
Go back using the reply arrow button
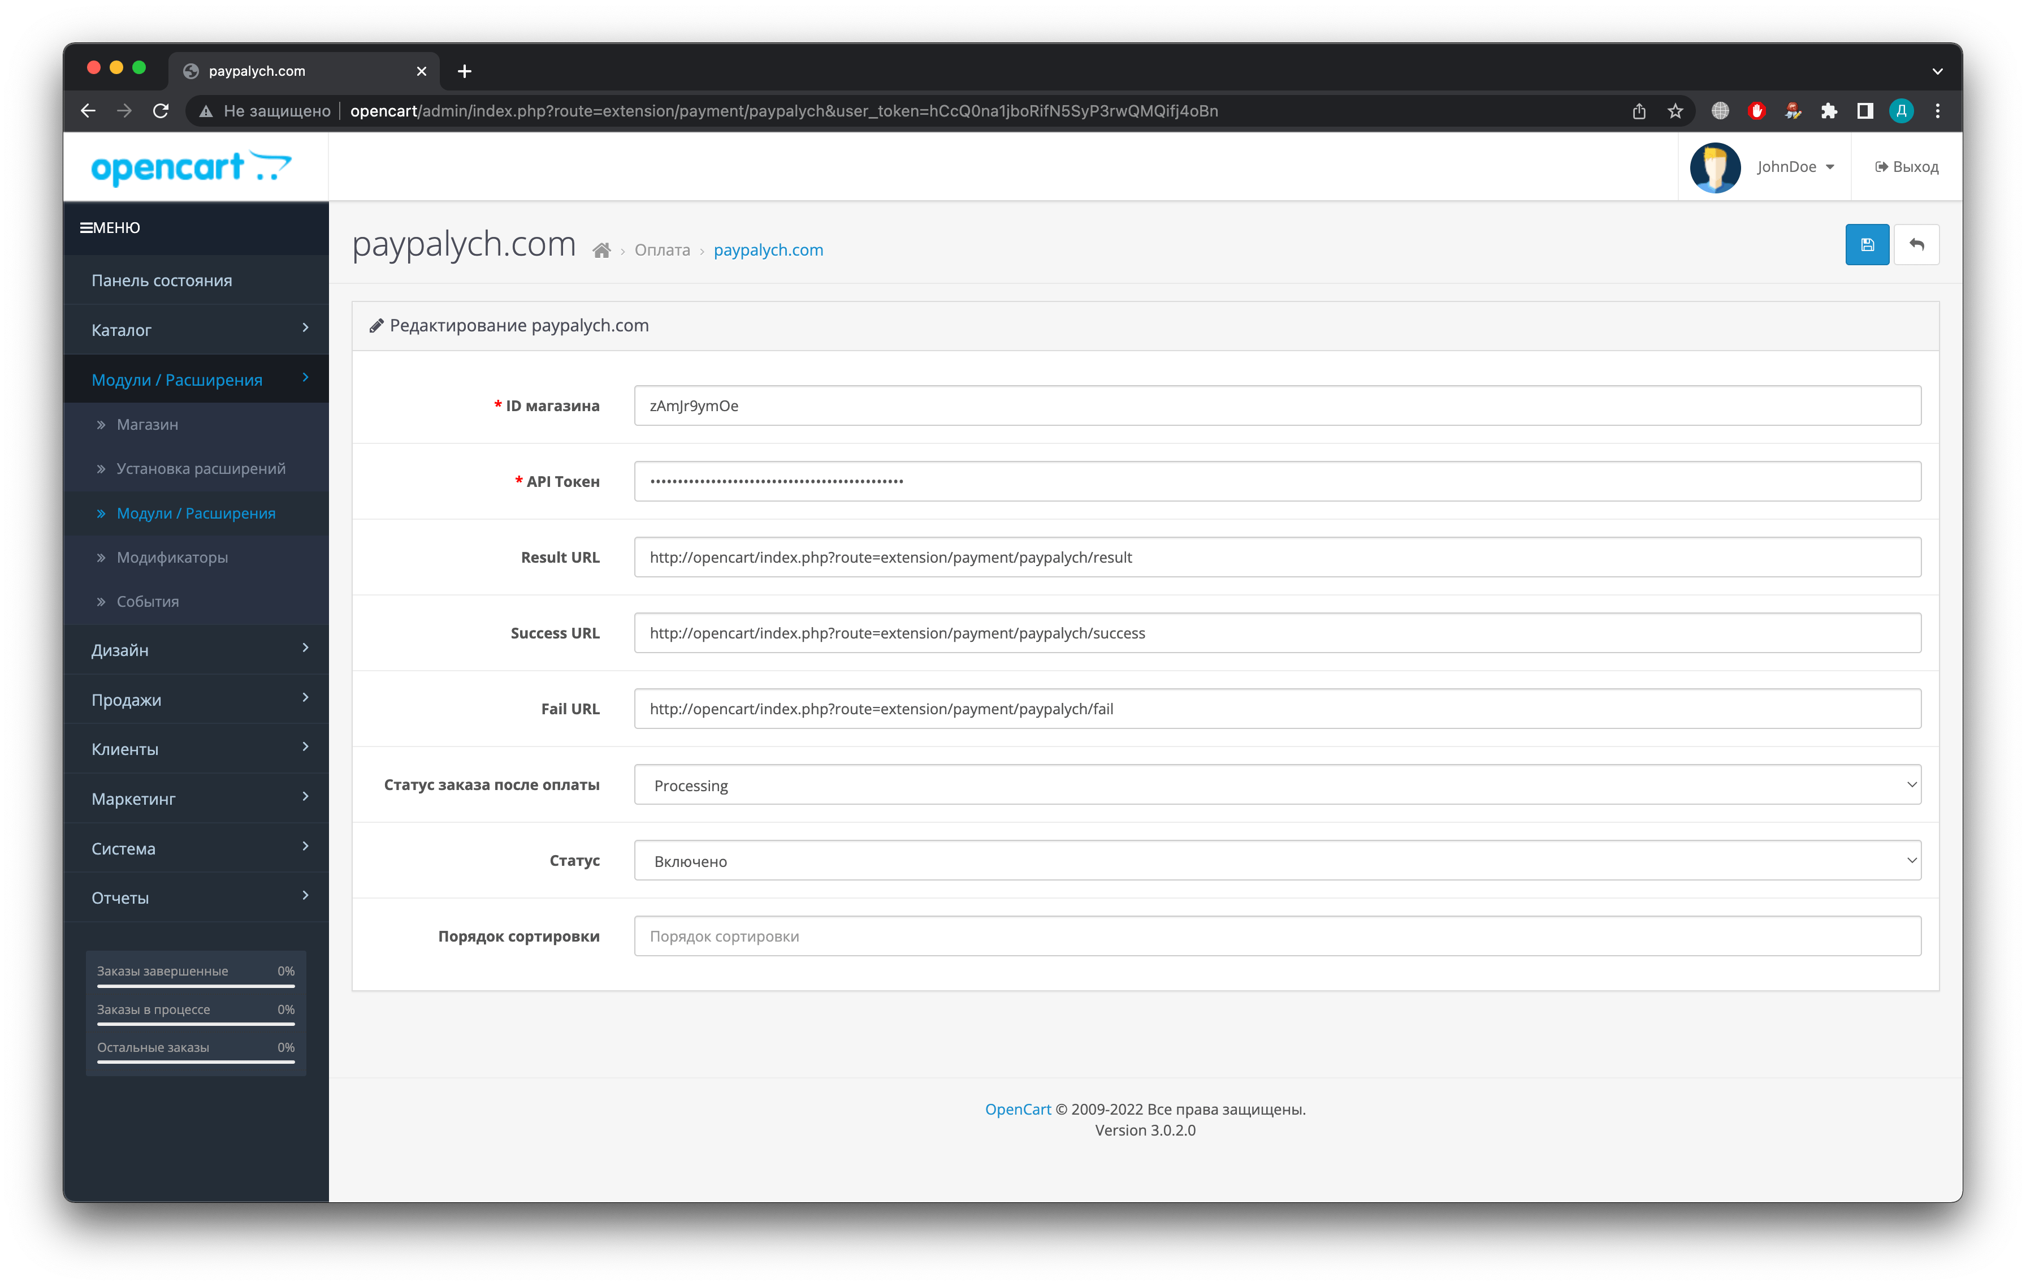[1916, 245]
